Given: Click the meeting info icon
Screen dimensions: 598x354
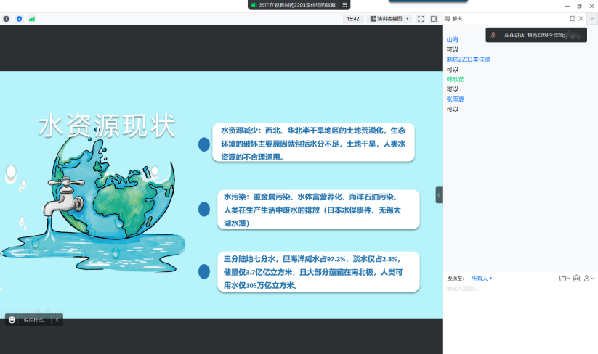Looking at the screenshot, I should [7, 19].
